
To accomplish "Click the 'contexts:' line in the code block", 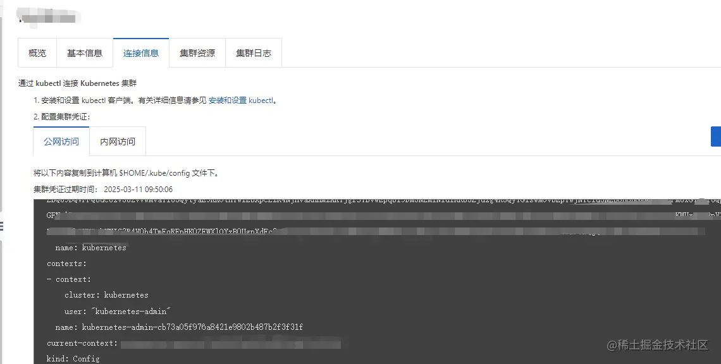I will coord(66,264).
